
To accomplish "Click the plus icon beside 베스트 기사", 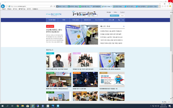I will 124,26.
